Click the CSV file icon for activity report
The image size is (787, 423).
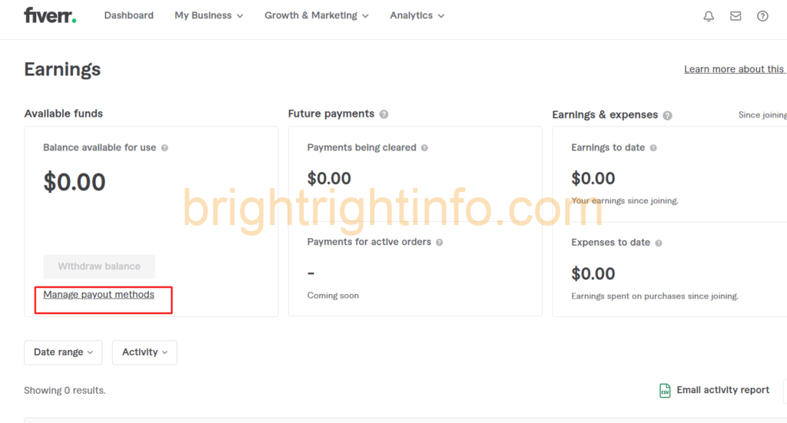click(665, 391)
